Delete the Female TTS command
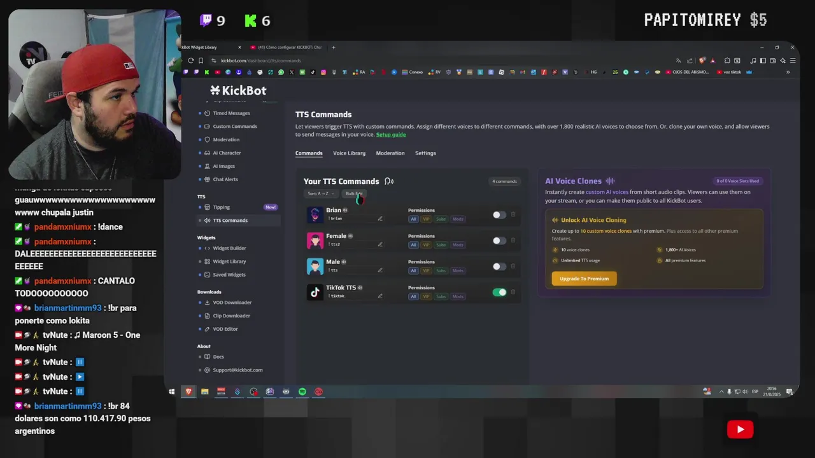 tap(513, 240)
